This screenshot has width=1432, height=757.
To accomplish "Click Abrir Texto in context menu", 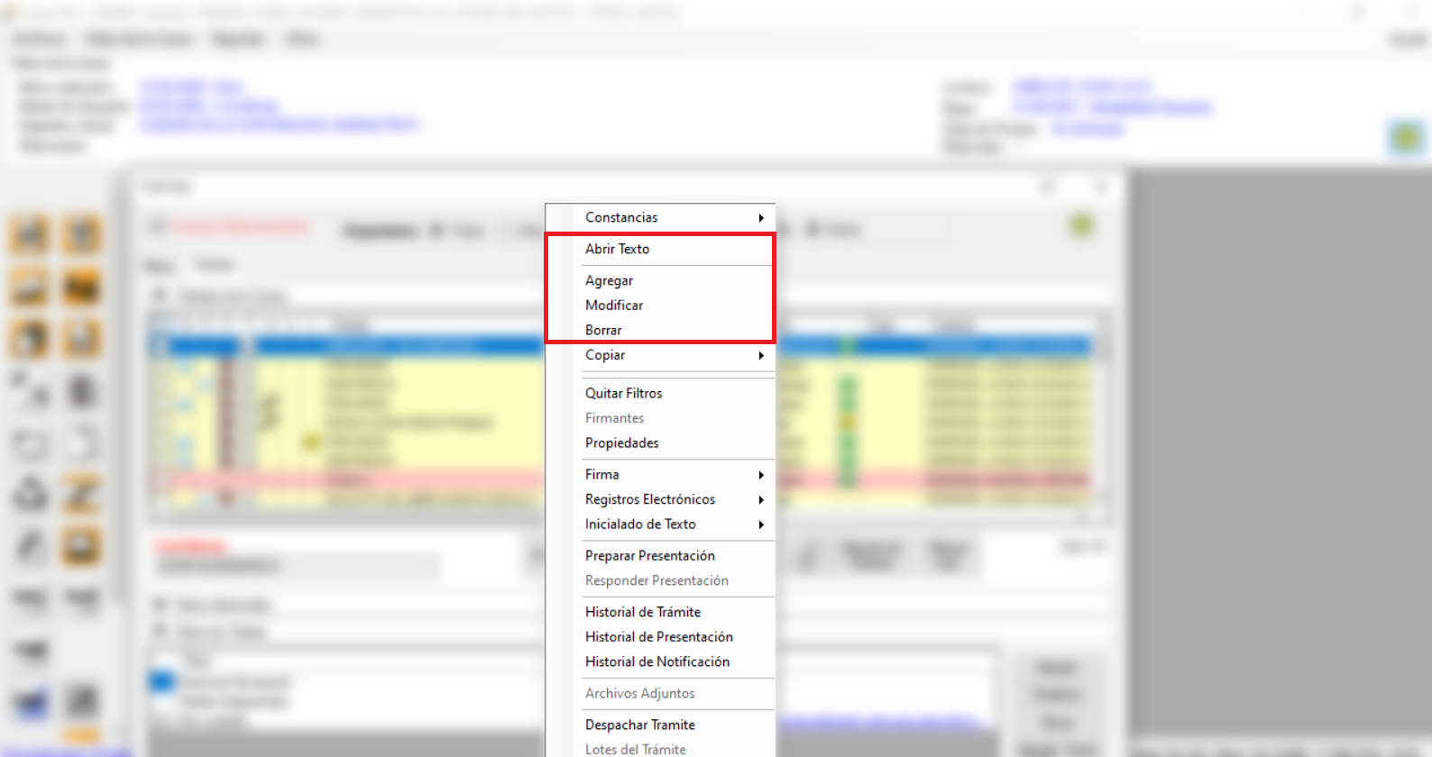I will (617, 249).
